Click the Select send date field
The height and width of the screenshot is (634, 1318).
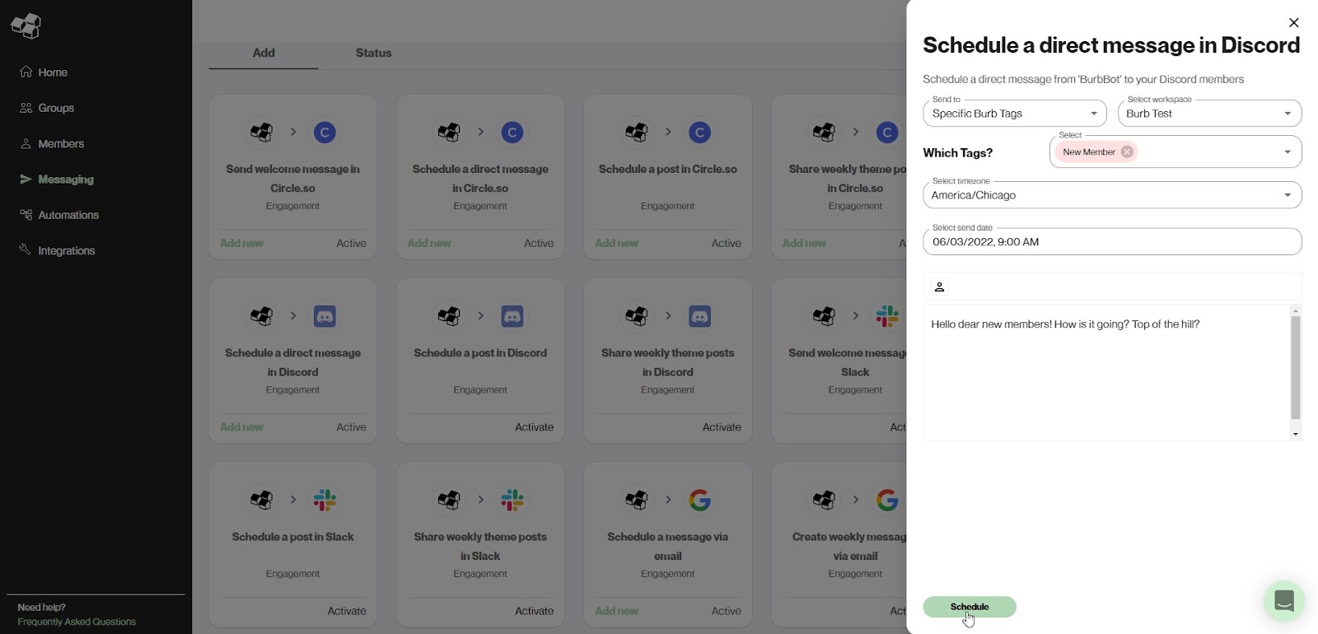coord(1111,242)
